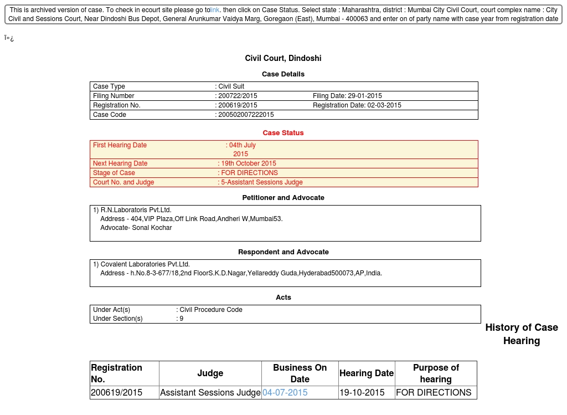Open the 04-07-2015 business date link
This screenshot has width=567, height=415.
[285, 392]
